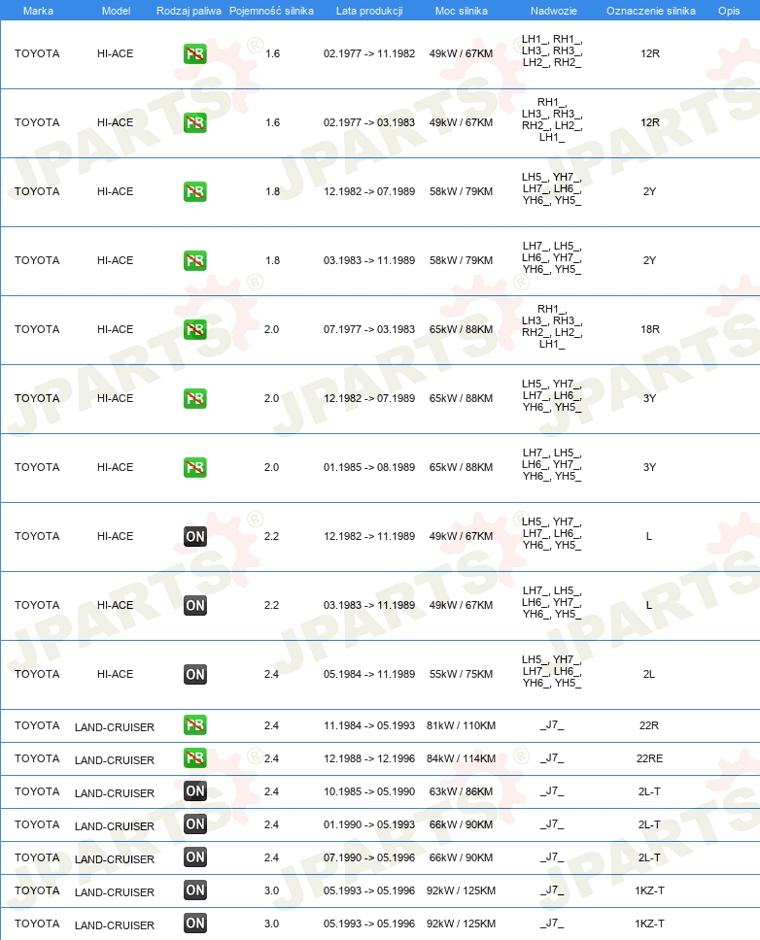Click diesel ON icon in the LAND-CRUISER 07.1990 -> 05.1996 row
This screenshot has width=760, height=940.
pos(195,857)
